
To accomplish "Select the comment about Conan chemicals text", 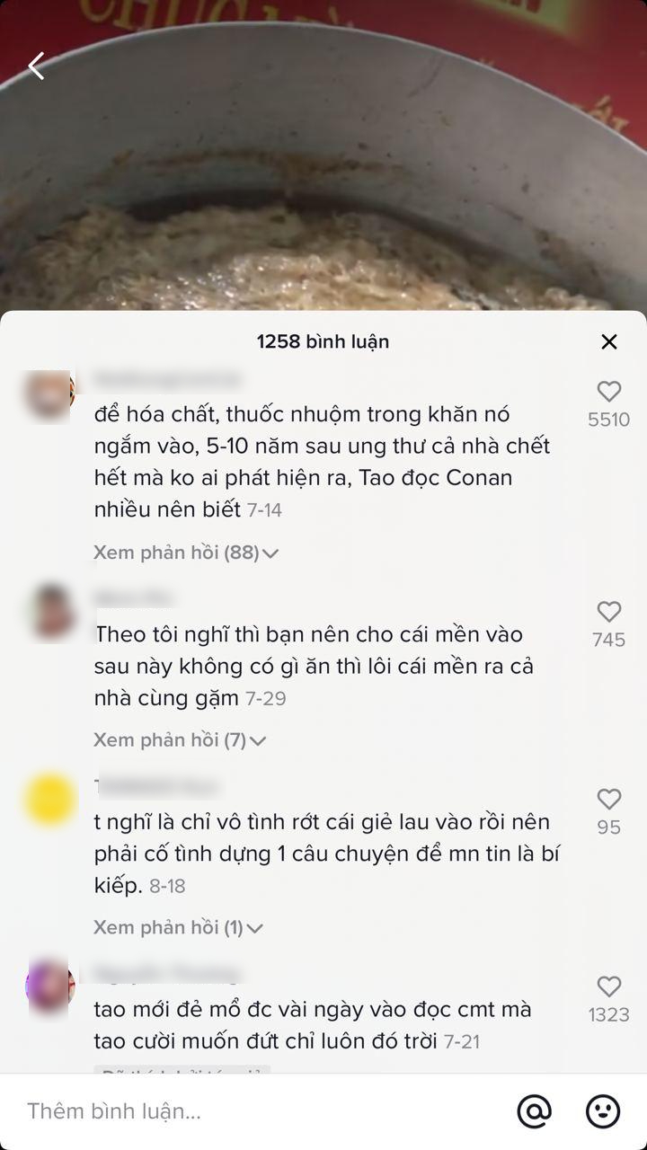I will click(322, 462).
